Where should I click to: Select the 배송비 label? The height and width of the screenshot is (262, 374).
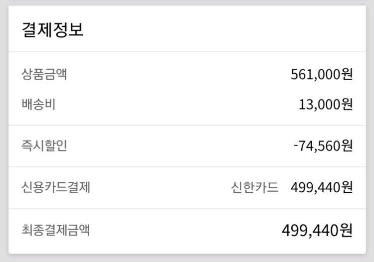click(x=38, y=105)
